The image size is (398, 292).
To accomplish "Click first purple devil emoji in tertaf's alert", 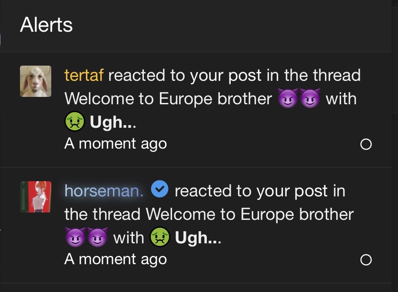I will (x=288, y=98).
